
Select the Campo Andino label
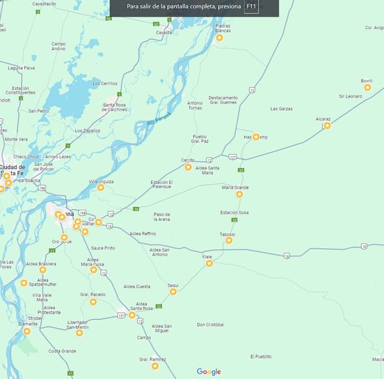58,46
